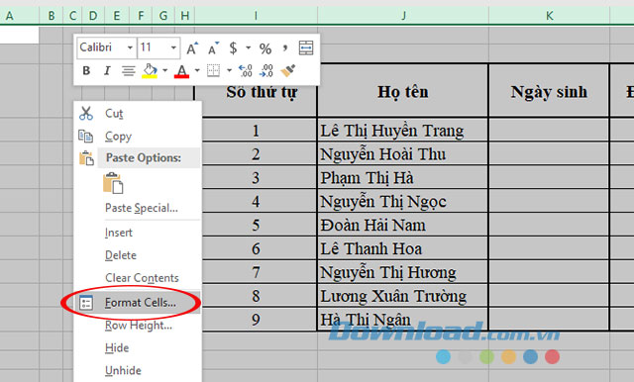The height and width of the screenshot is (382, 634).
Task: Click the Center align icon
Action: [129, 71]
